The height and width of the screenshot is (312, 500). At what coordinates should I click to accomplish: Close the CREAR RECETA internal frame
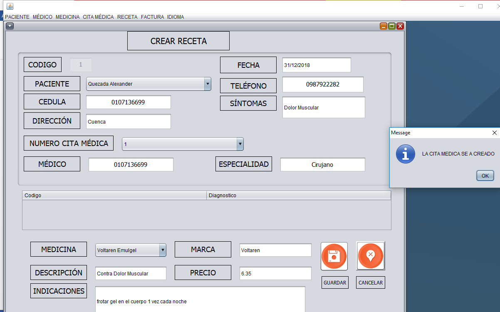pos(400,26)
